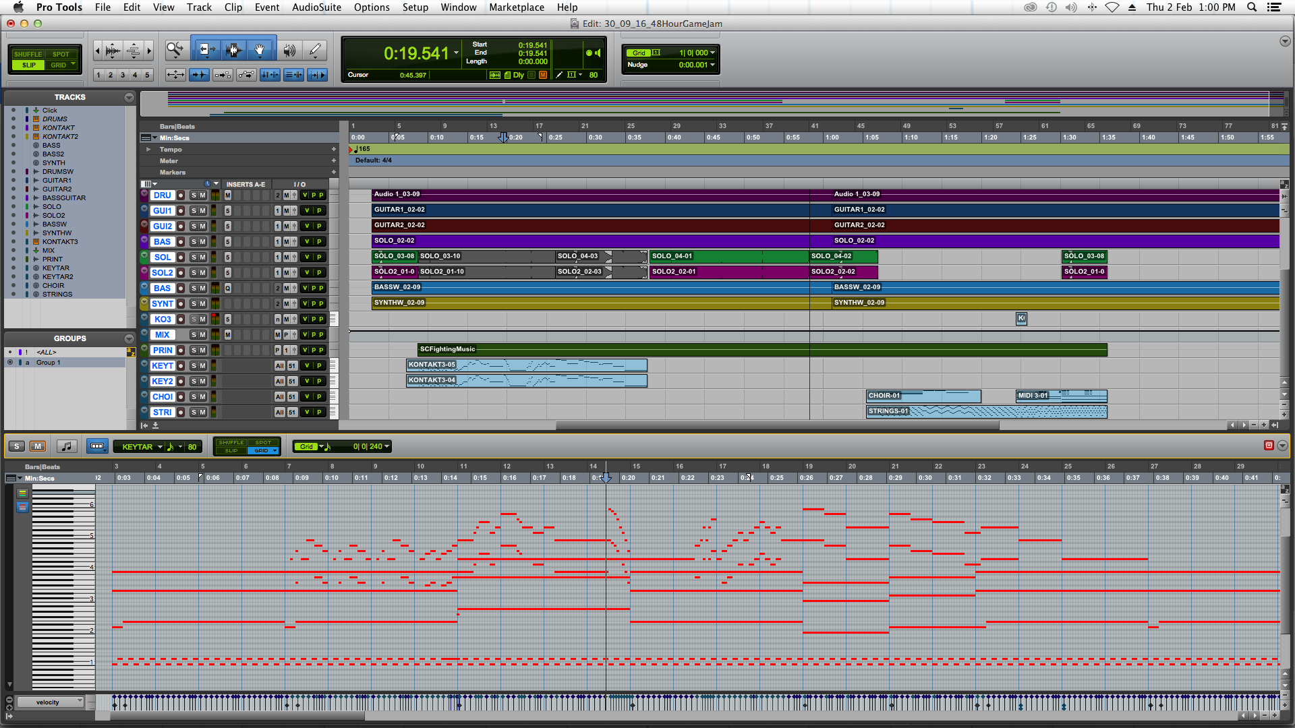
Task: Select the Pencil tool
Action: pos(315,50)
